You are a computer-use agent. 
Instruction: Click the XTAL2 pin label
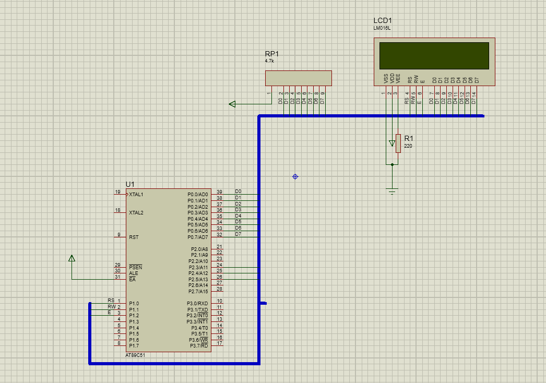pos(136,212)
